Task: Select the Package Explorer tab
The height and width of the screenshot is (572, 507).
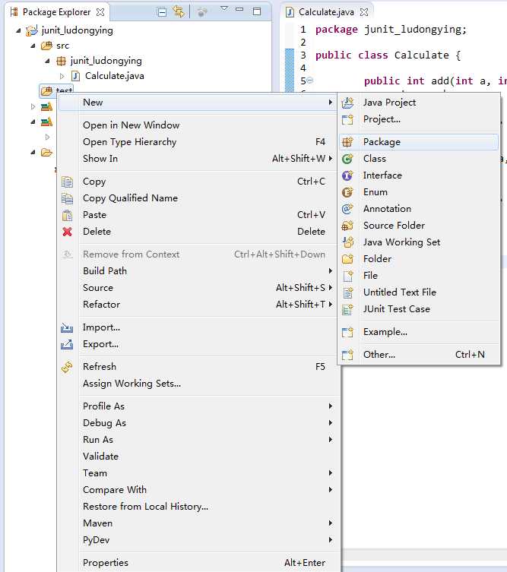Action: click(57, 12)
